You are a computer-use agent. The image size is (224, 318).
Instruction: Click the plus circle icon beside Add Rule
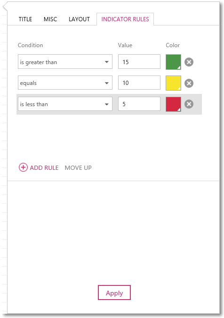[x=23, y=167]
